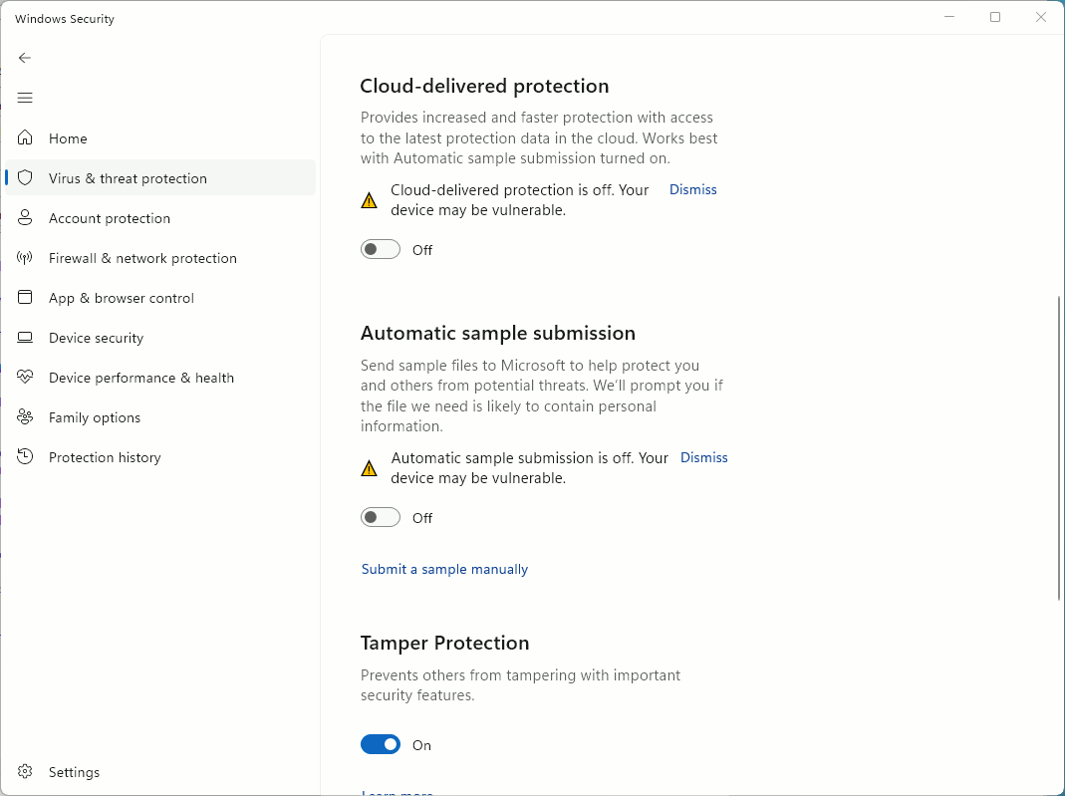Click 'Automatic sample submission is off' warning text
Viewport: 1065px width, 796px height.
[x=530, y=468]
